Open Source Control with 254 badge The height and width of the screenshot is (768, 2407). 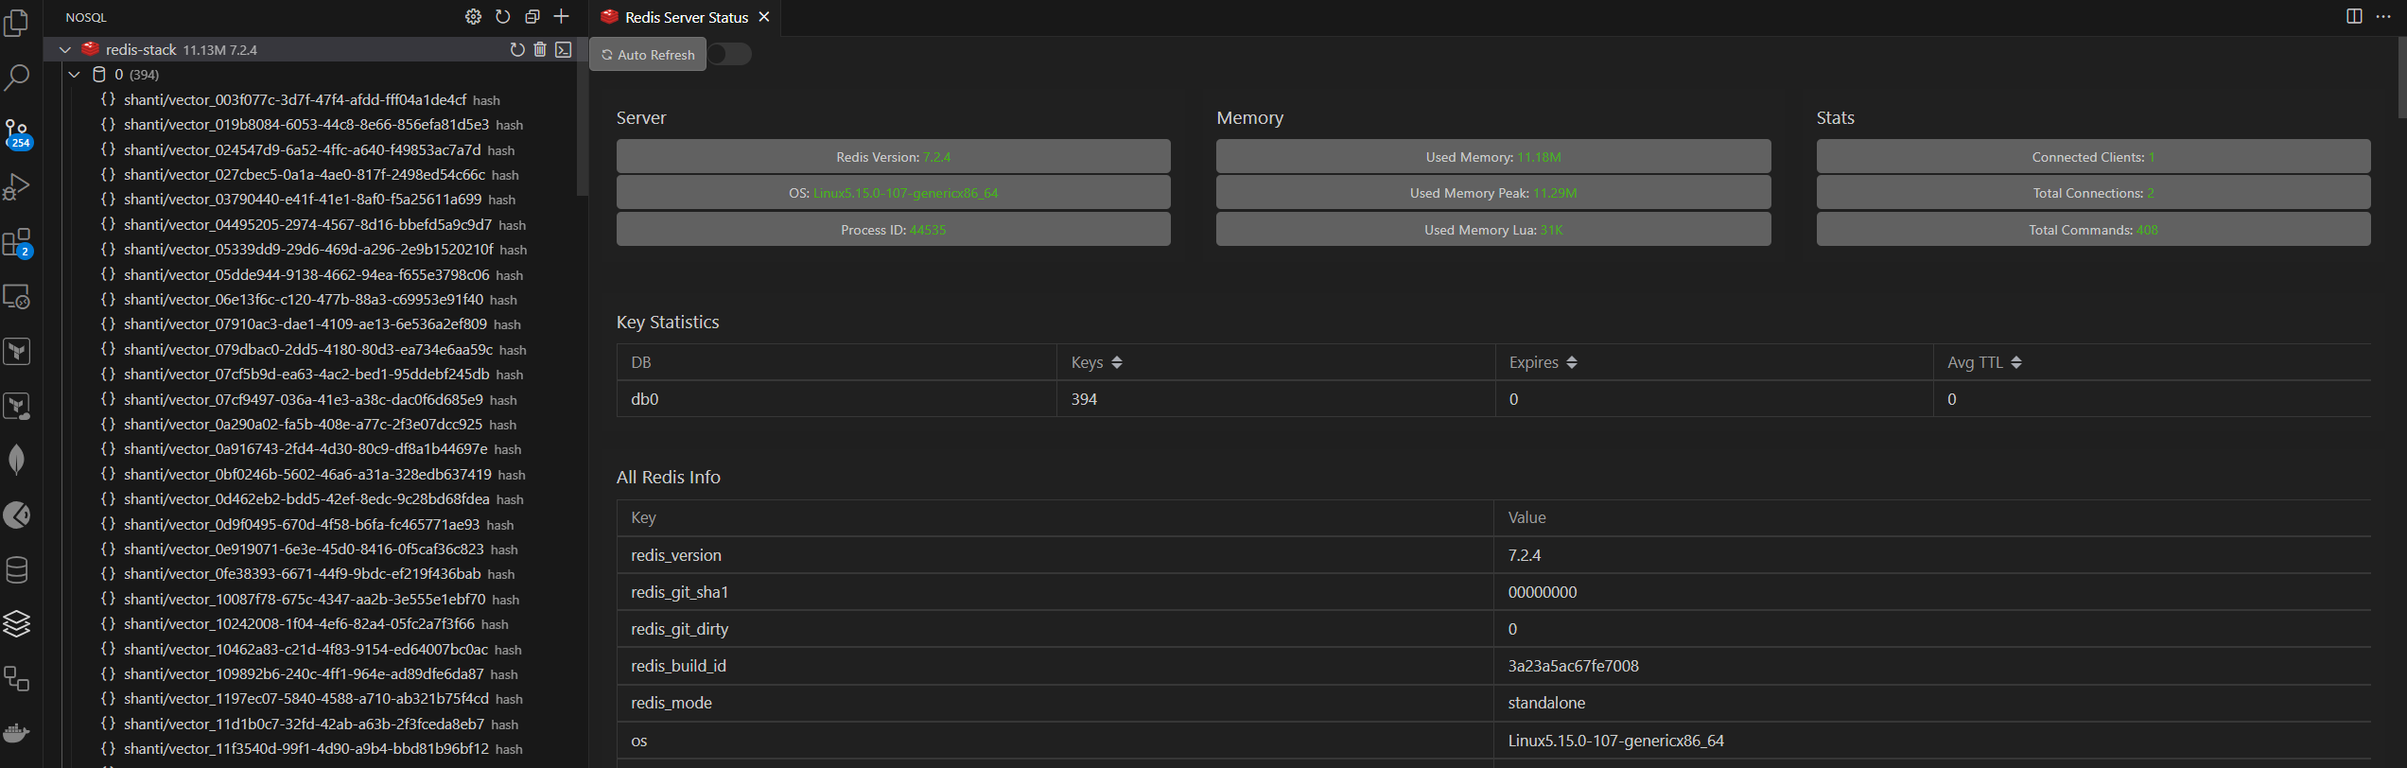[x=17, y=133]
